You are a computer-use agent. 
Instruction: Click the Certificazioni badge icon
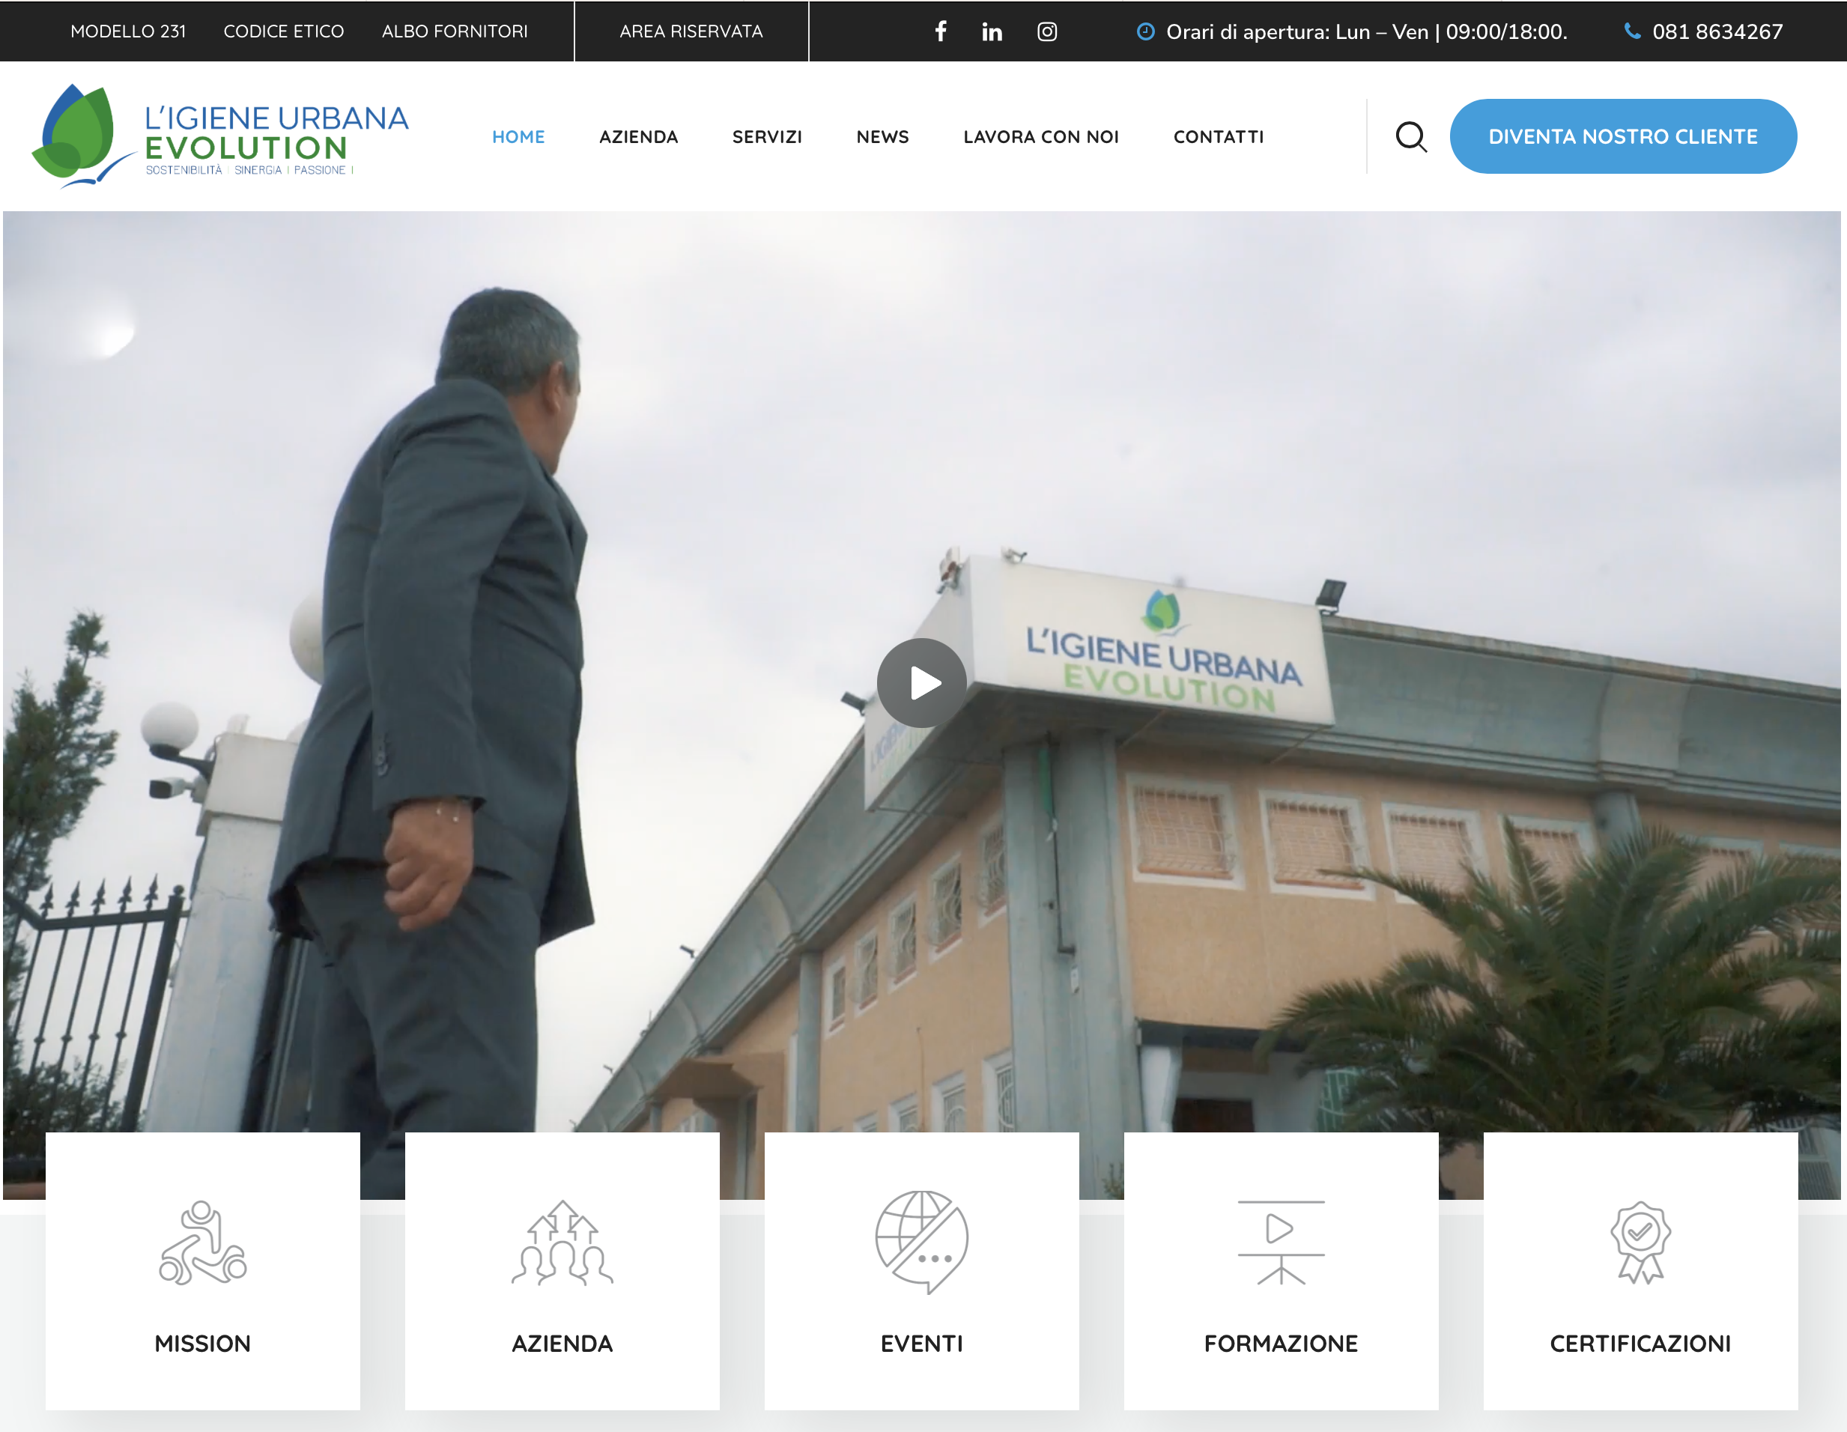click(x=1640, y=1243)
